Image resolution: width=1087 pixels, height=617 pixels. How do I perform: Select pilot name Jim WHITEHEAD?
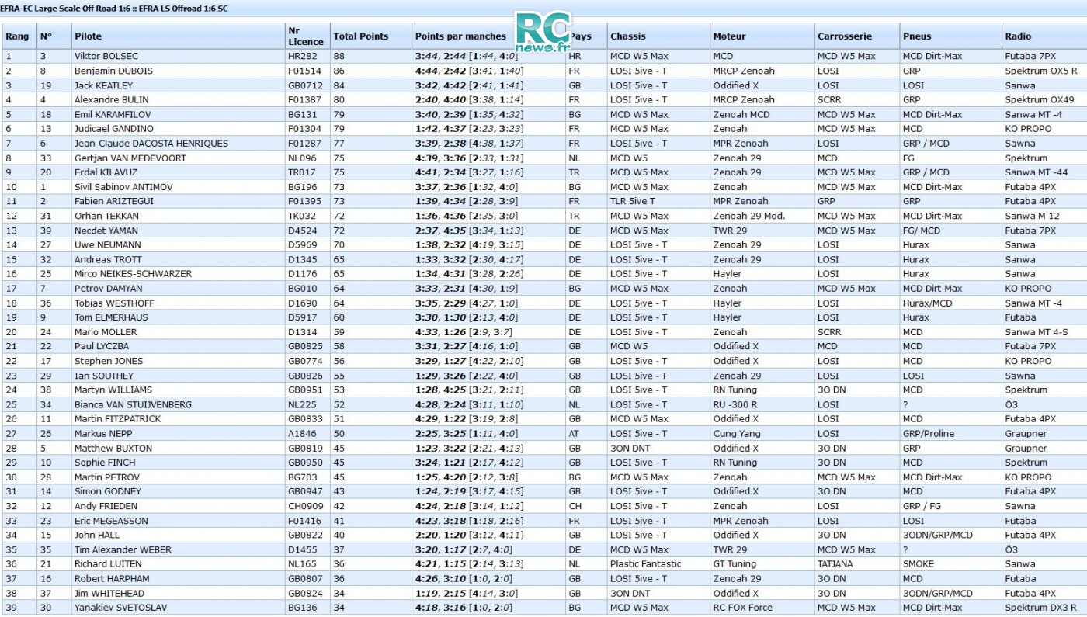point(109,594)
